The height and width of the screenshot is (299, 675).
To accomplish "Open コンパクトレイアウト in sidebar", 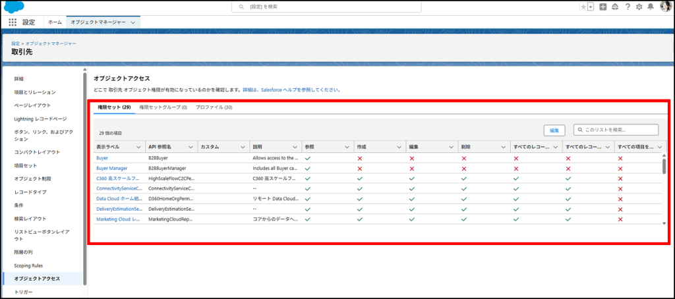I will (37, 152).
